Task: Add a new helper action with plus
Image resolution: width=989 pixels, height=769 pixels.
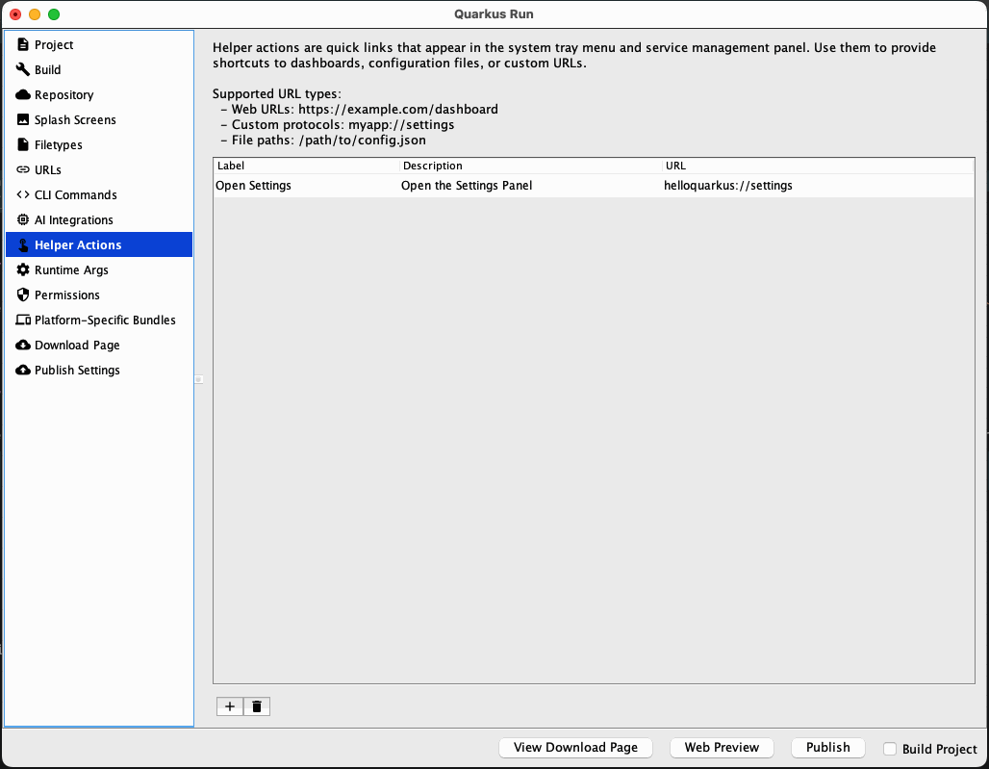Action: click(x=229, y=705)
